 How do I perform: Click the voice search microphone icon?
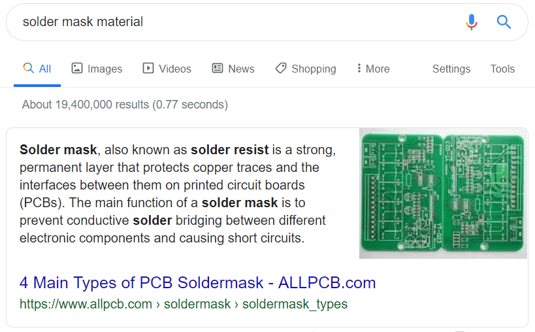472,22
